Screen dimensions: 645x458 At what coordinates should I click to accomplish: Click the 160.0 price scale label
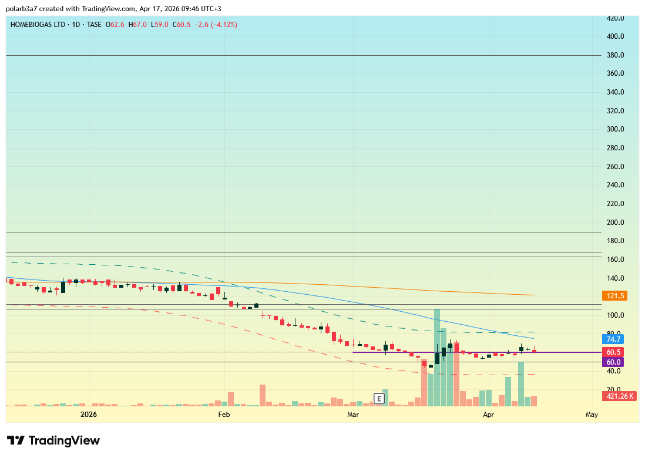tap(616, 260)
